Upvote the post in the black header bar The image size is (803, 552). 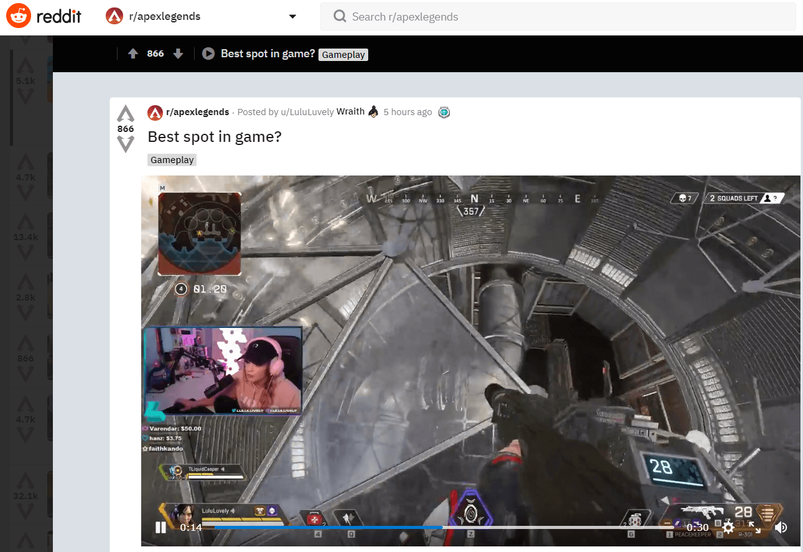132,54
